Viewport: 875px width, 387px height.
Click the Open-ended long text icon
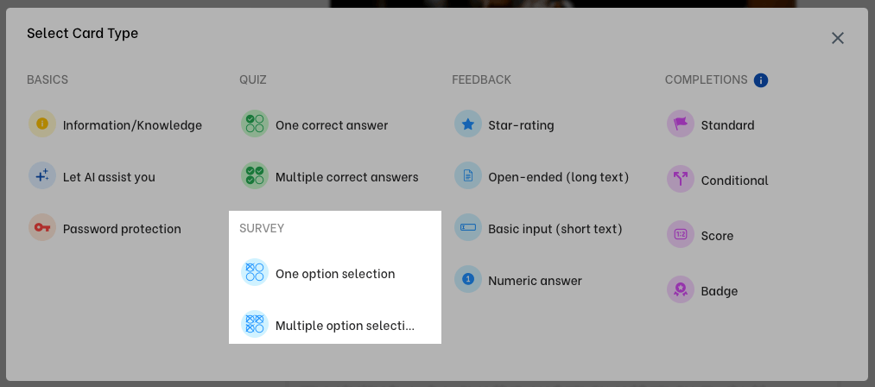click(x=467, y=176)
